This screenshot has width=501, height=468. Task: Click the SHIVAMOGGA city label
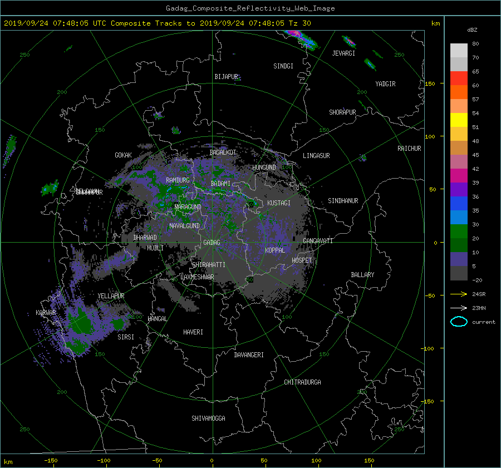tap(208, 418)
